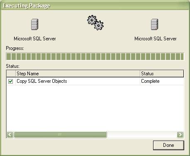190x156 pixels.
Task: Click the green progress bar
Action: (x=95, y=57)
